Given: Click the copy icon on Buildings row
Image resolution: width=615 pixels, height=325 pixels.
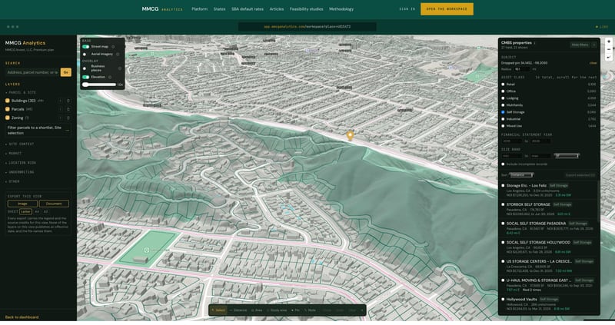Looking at the screenshot, I should (68, 101).
